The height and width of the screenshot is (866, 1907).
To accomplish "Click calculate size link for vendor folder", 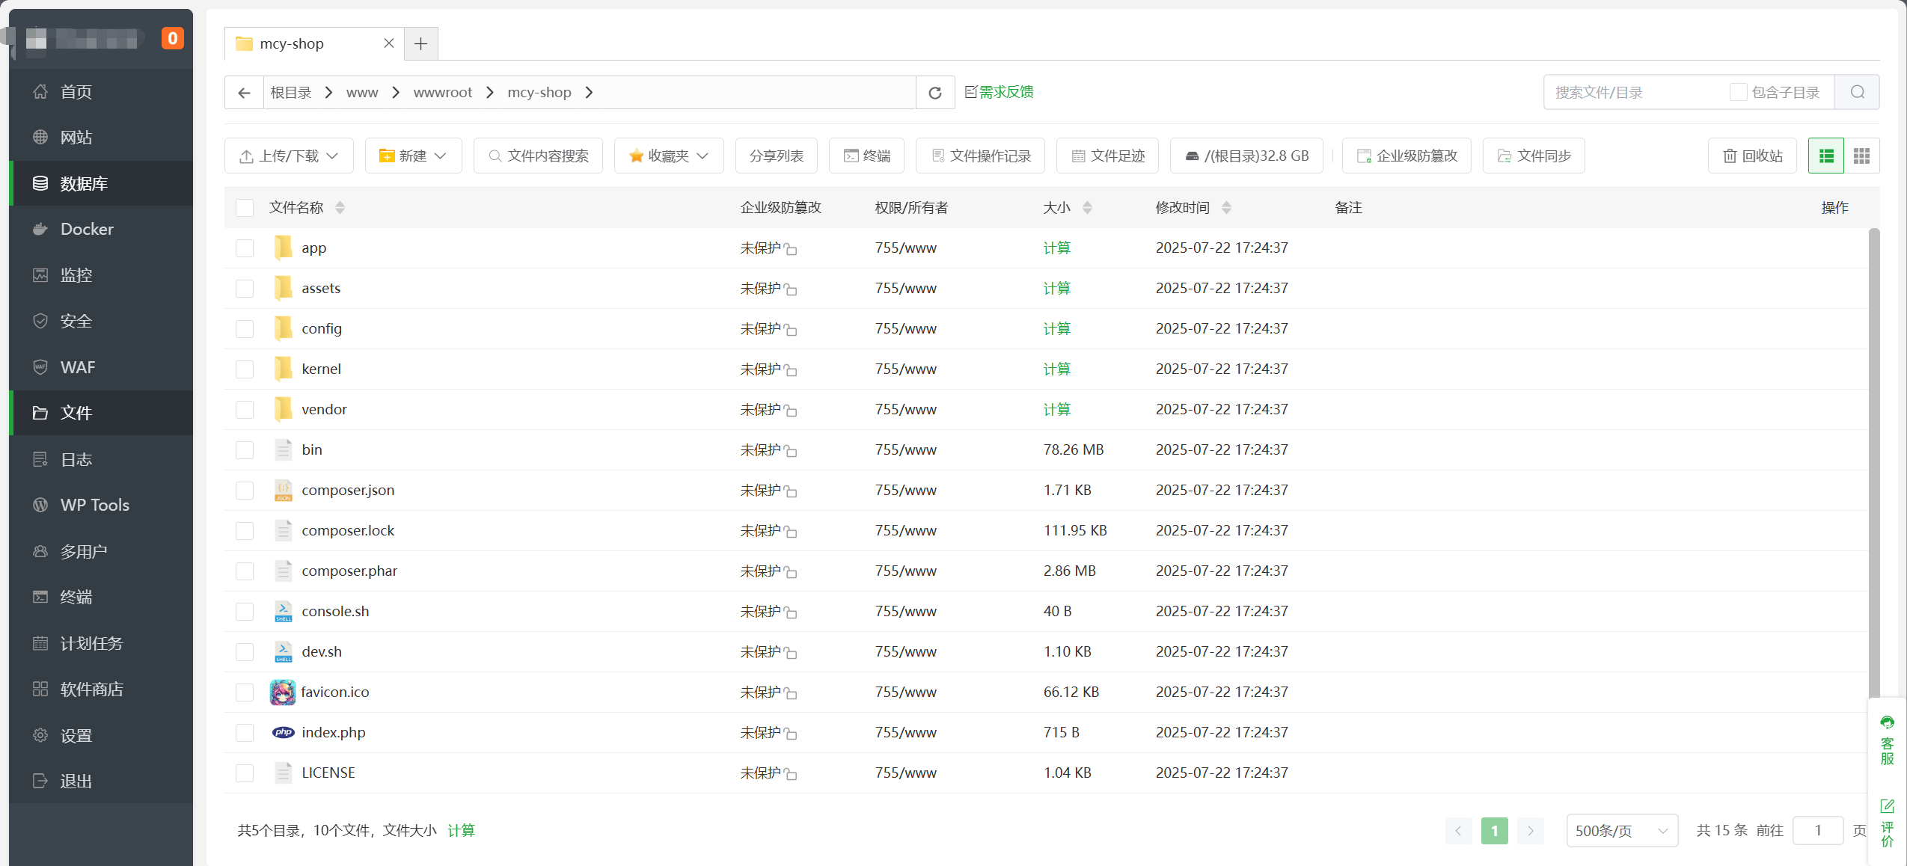I will tap(1056, 409).
